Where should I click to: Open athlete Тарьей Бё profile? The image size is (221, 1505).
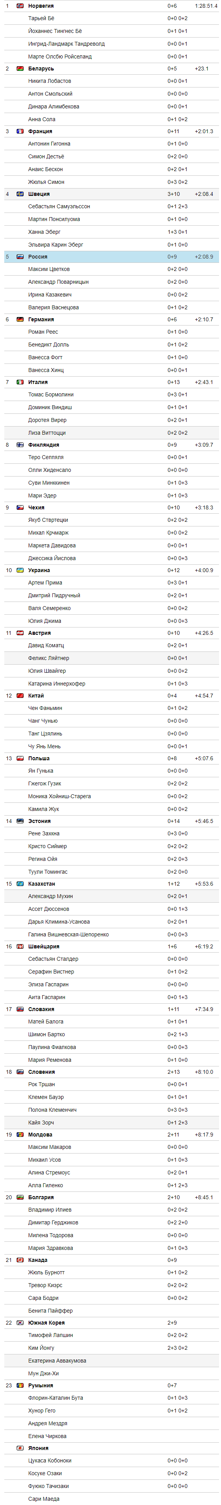[x=41, y=19]
